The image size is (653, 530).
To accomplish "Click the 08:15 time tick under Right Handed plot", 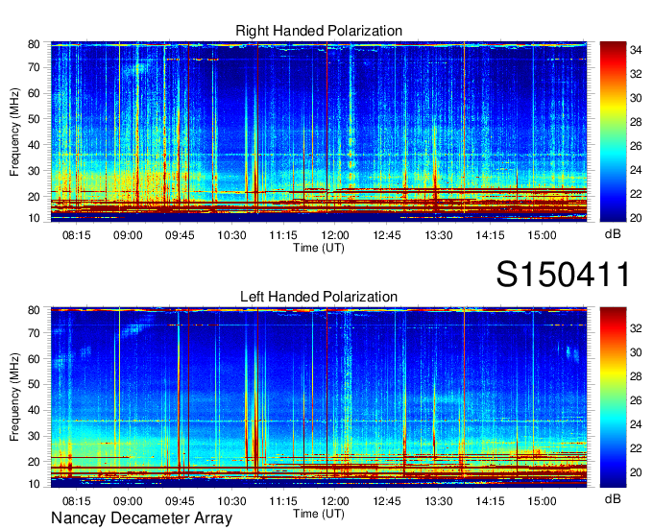I will pyautogui.click(x=76, y=235).
